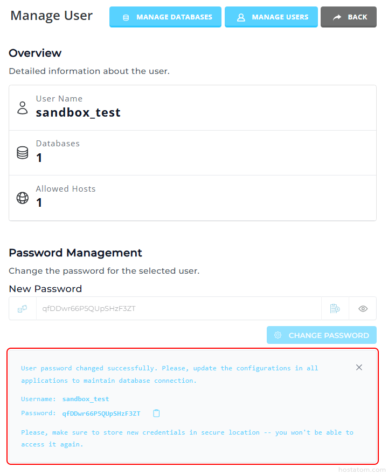Image resolution: width=388 pixels, height=474 pixels.
Task: Click the arrow icon in Back button
Action: pos(337,17)
